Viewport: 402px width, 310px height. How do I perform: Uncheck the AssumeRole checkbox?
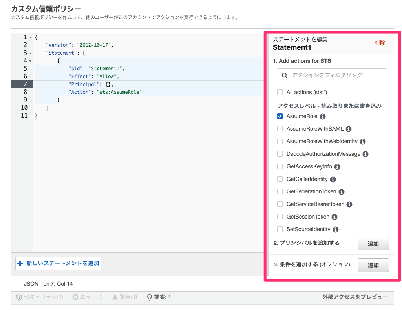point(280,116)
